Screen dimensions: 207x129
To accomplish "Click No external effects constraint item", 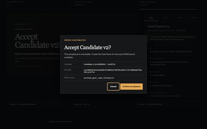I will [x=157, y=75].
